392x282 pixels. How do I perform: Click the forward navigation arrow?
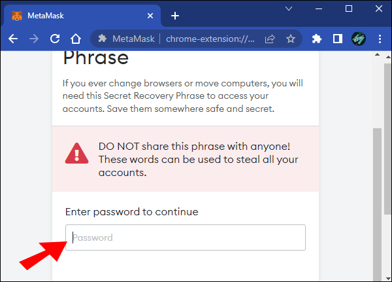[34, 39]
